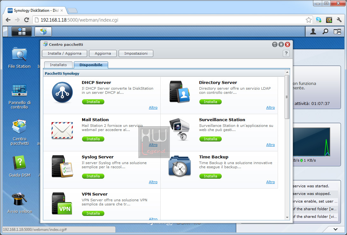Image resolution: width=347 pixels, height=235 pixels.
Task: Click 'service was started.' log entry
Action: [x=311, y=186]
